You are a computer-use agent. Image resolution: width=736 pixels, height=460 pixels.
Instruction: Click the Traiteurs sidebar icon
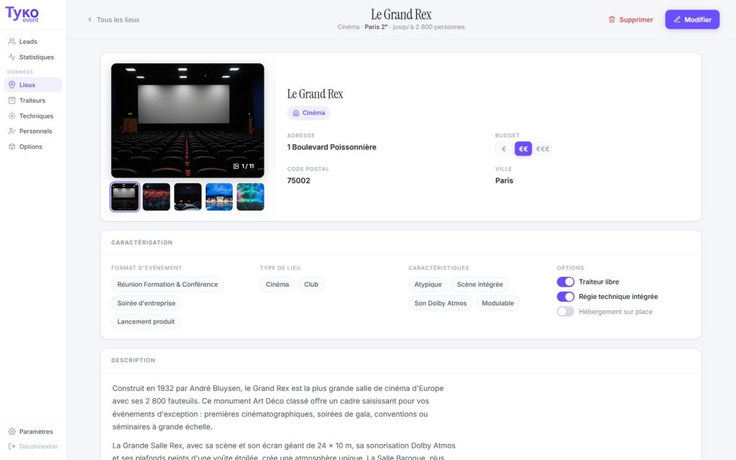[11, 101]
